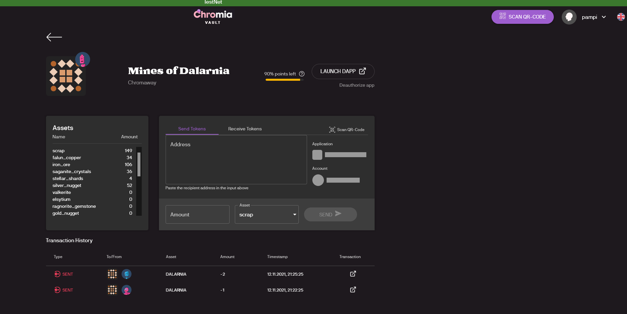Image resolution: width=627 pixels, height=314 pixels.
Task: Open transaction link for 21:22:25 entry
Action: tap(353, 290)
